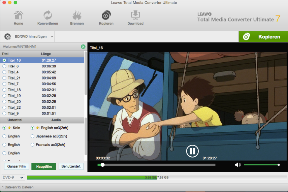Open the Home section

19,18
